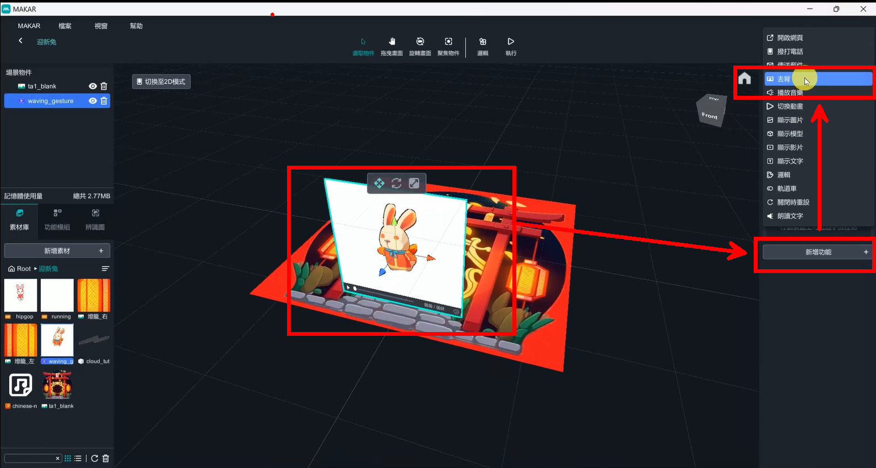Open the asset sort menu beside 迎新兔
Image resolution: width=876 pixels, height=468 pixels.
[x=105, y=269]
